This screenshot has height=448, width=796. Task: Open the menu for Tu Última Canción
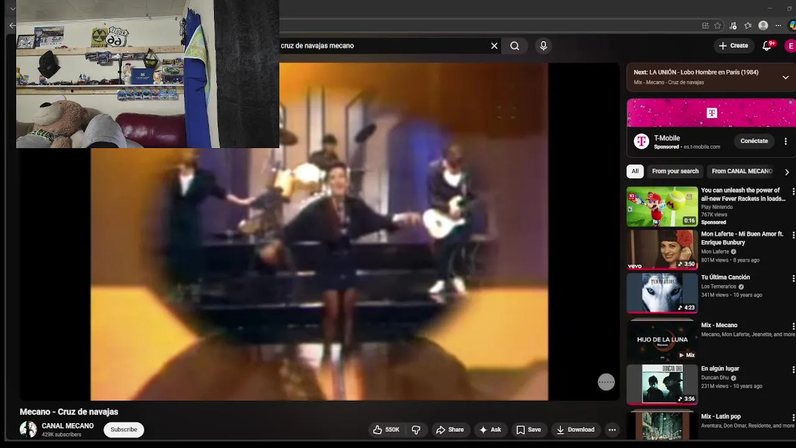[x=793, y=278]
